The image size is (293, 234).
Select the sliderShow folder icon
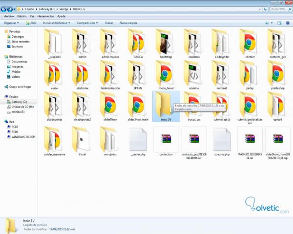[110, 104]
